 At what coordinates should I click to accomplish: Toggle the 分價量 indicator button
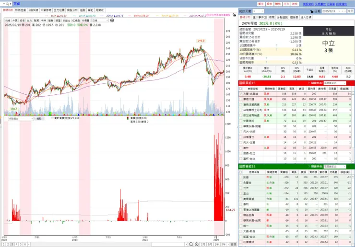(x=85, y=21)
